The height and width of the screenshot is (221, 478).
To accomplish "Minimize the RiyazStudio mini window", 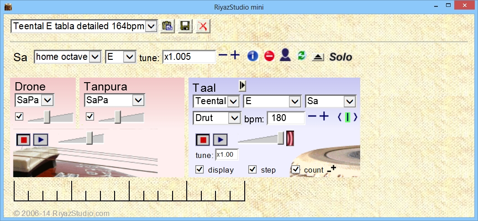I will point(436,5).
